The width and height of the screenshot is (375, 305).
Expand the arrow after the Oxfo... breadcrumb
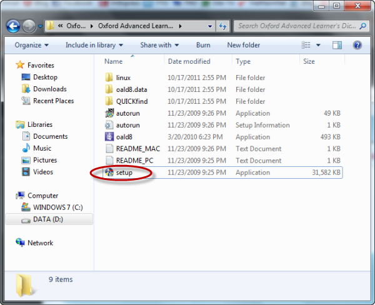[x=92, y=26]
